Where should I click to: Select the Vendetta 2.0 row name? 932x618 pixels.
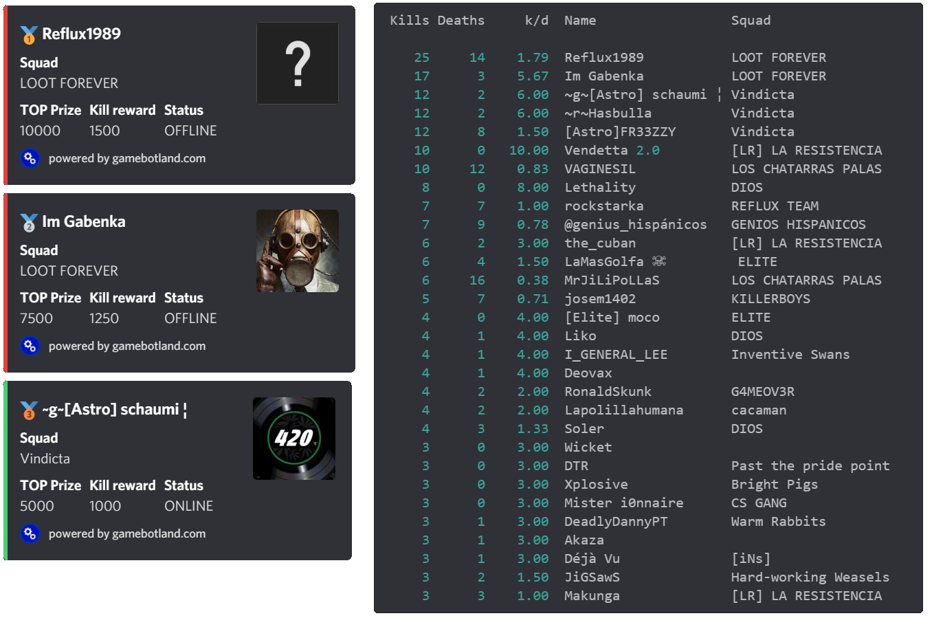(611, 150)
